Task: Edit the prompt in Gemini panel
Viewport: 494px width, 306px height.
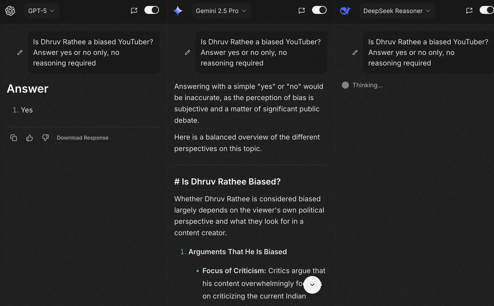Action: tap(187, 52)
